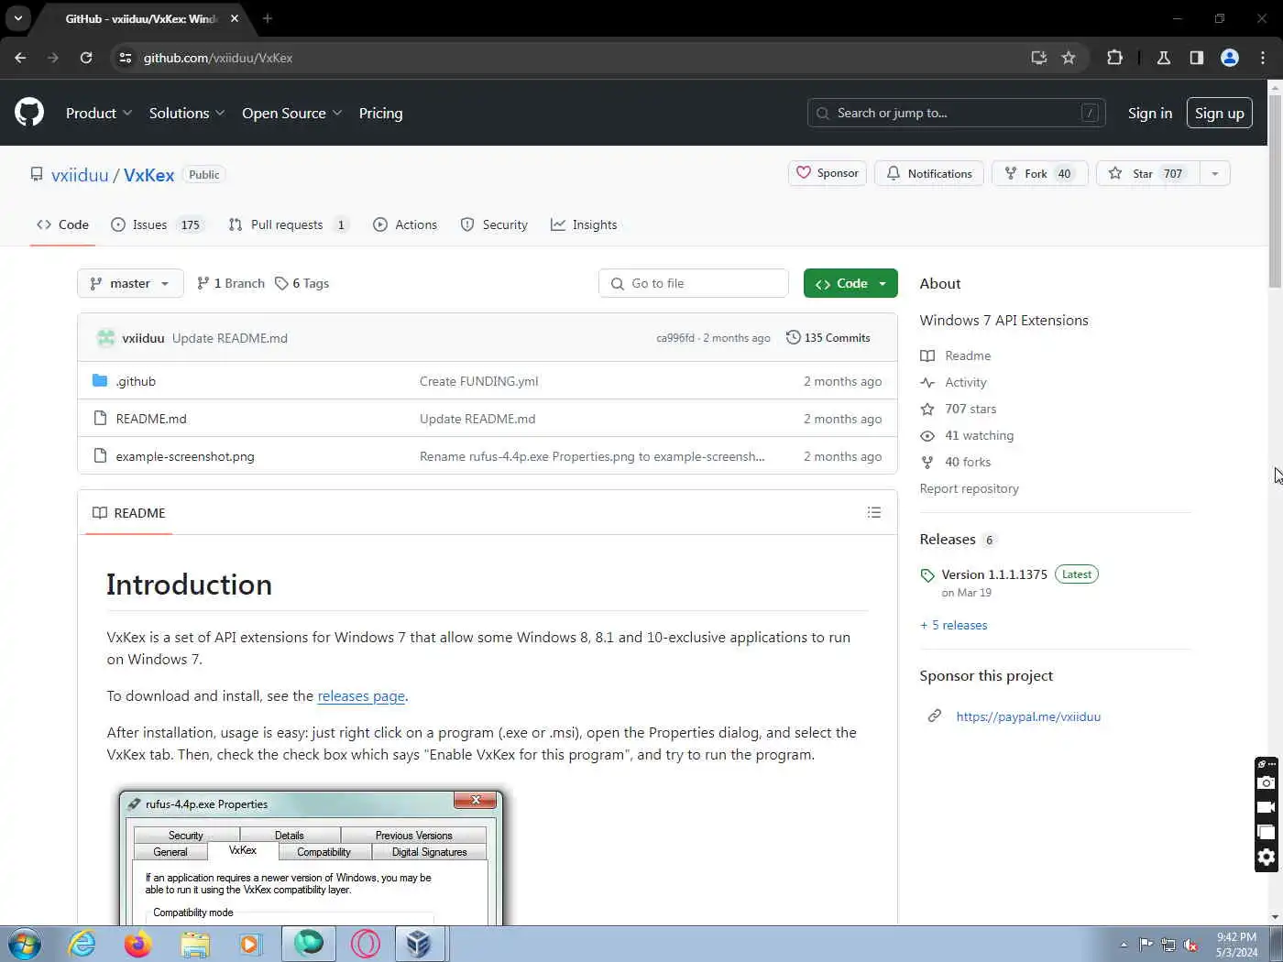Fork the repository with Fork button
Image resolution: width=1283 pixels, height=962 pixels.
[1039, 173]
